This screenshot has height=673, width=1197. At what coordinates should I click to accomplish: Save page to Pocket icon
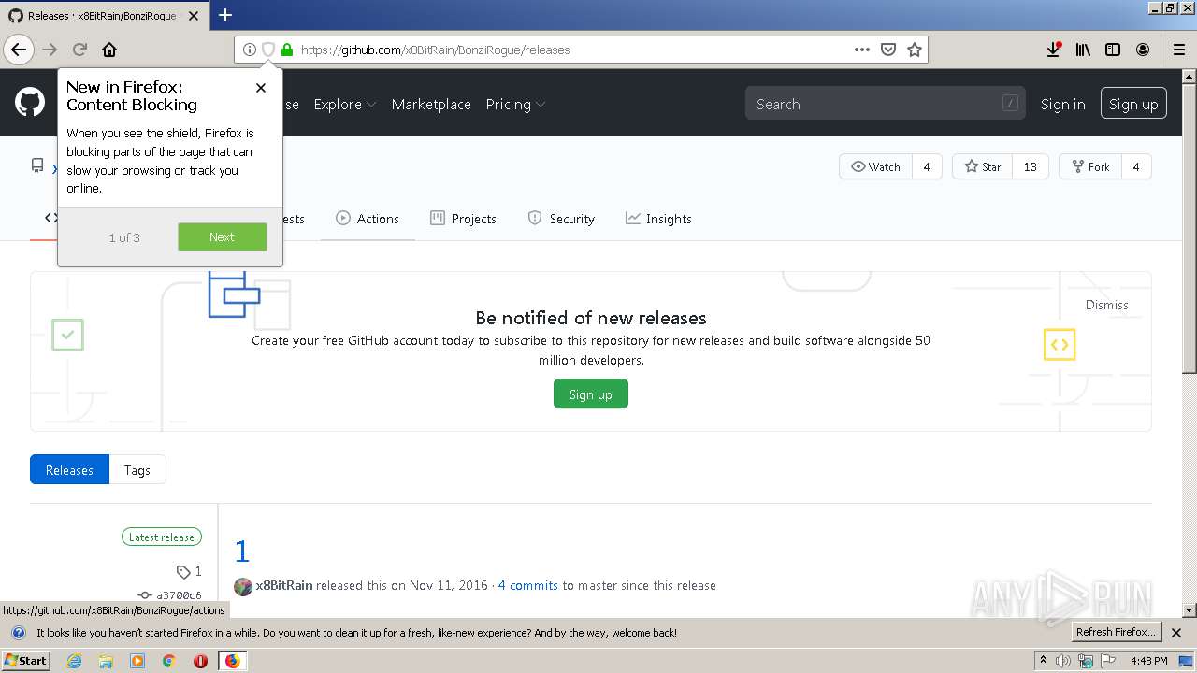(888, 50)
